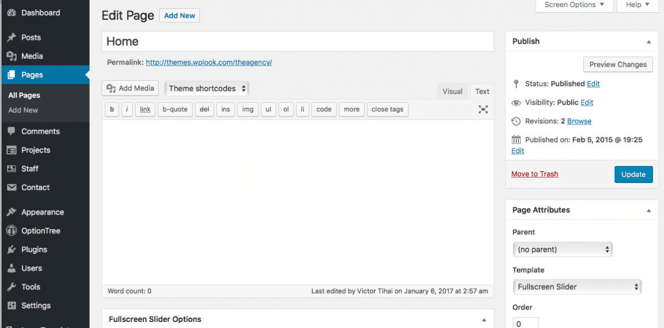Switch to the Text editor tab
Viewport: 664px width, 328px height.
point(482,91)
